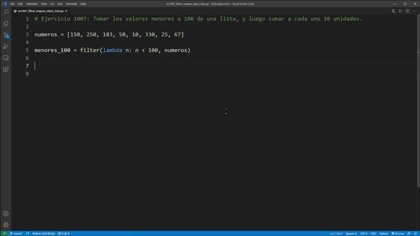Change indentation via Spaces: 4
This screenshot has height=236, width=420.
[x=351, y=233]
